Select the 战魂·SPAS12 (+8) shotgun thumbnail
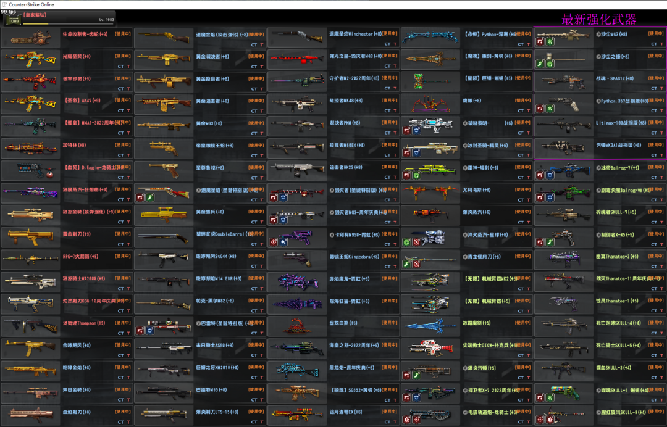The height and width of the screenshot is (427, 667). (563, 82)
